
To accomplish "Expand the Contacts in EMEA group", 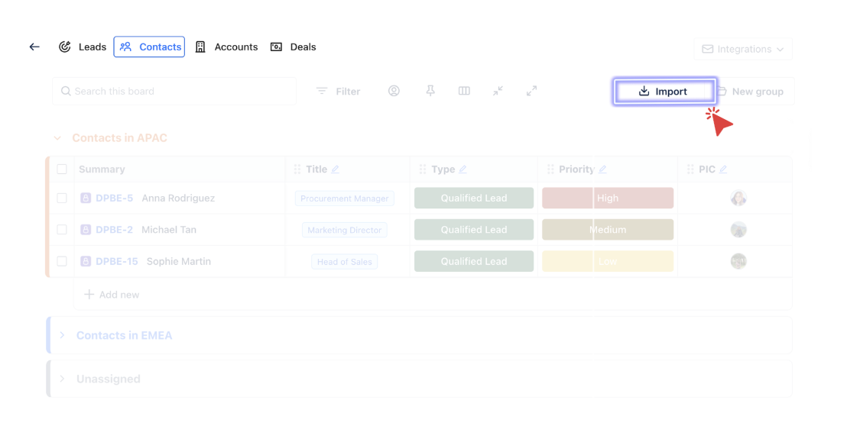I will pos(63,335).
